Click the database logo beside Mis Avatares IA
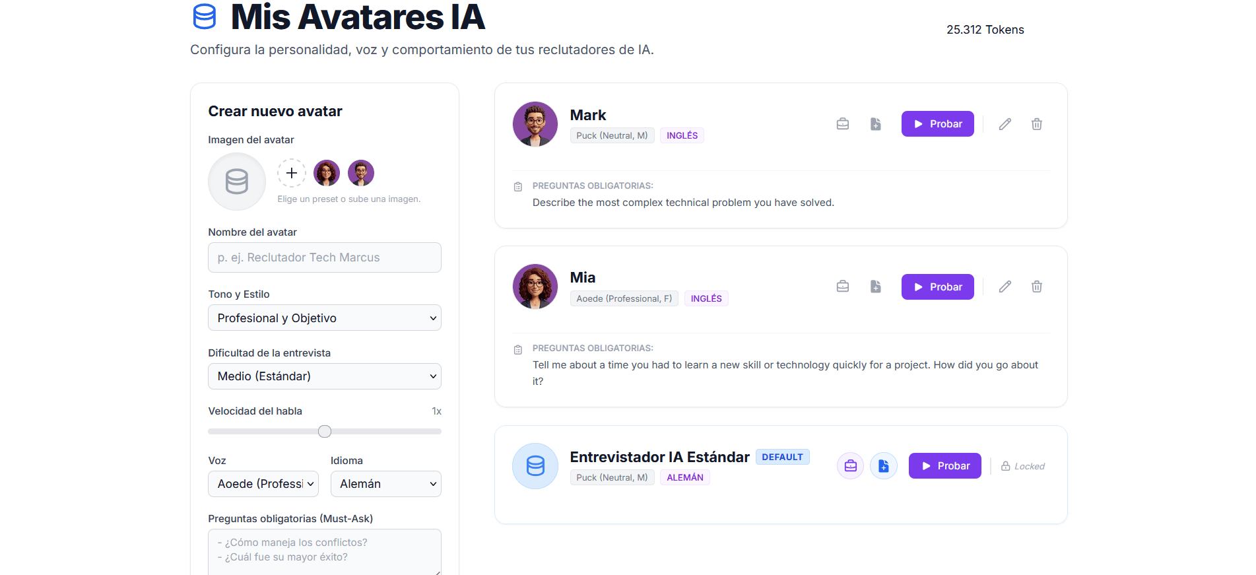Image resolution: width=1256 pixels, height=575 pixels. 204,17
